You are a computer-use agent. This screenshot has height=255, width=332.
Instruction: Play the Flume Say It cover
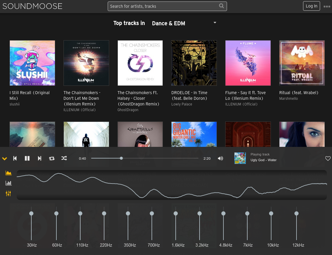pos(248,63)
